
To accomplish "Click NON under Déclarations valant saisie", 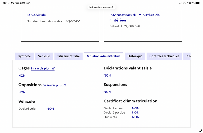I will pos(107,75).
